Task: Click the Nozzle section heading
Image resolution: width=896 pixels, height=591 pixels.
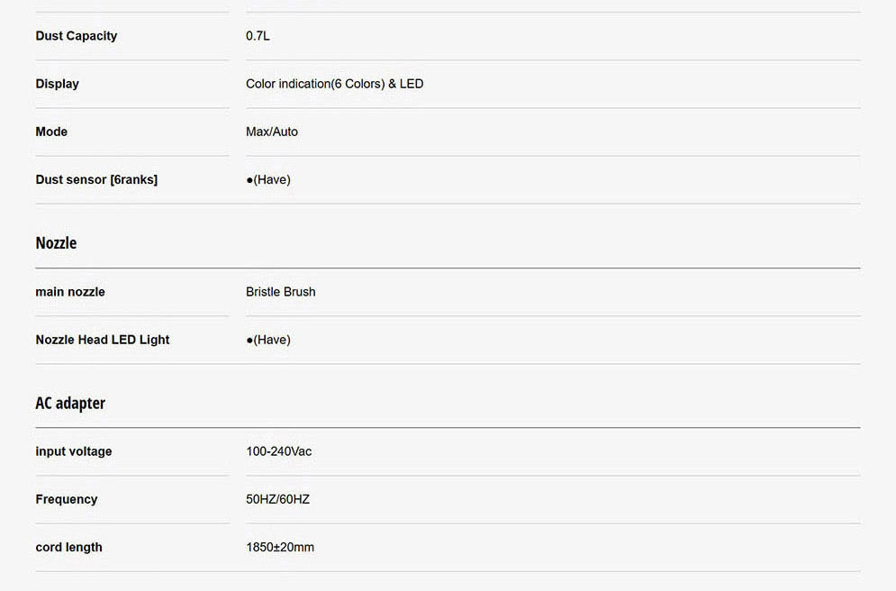Action: coord(56,243)
